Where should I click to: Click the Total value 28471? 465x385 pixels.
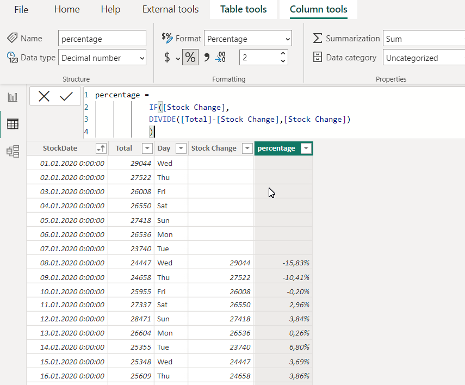tap(131, 319)
